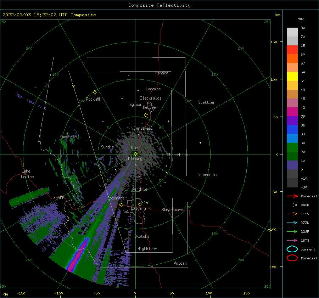Click the cyan current ellipse in legend
Image resolution: width=319 pixels, height=298 pixels.
tap(292, 249)
